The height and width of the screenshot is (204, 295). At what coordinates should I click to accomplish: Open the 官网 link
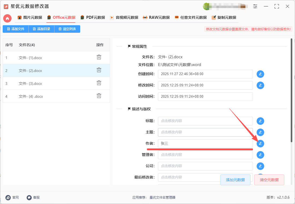tap(12, 197)
